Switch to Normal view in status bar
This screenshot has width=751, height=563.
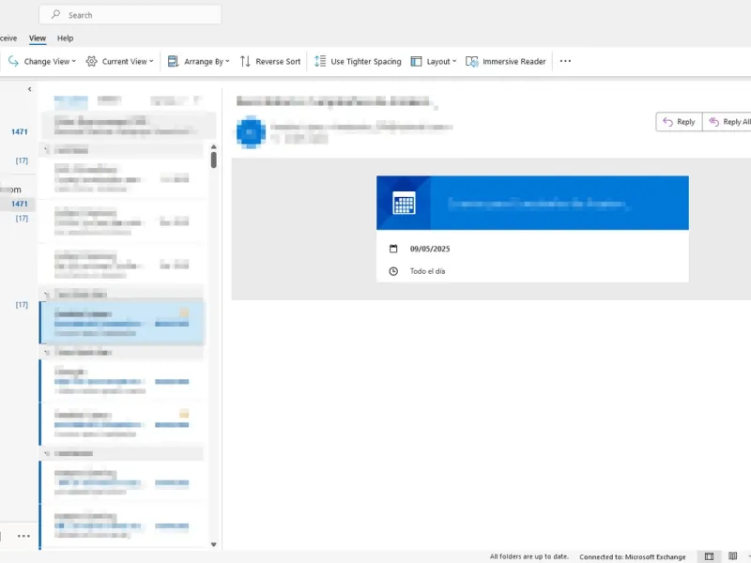coord(709,556)
